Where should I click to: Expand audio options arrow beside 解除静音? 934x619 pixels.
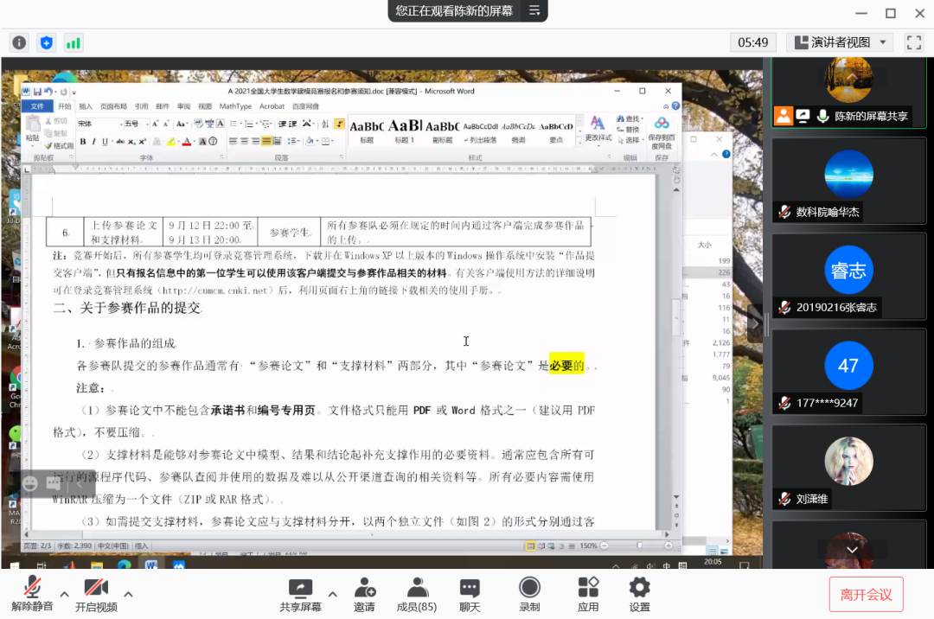(x=64, y=594)
